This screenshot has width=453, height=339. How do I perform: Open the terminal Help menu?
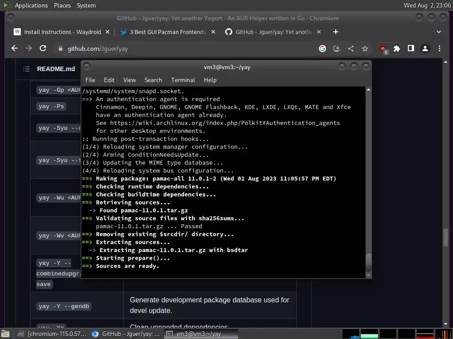210,80
